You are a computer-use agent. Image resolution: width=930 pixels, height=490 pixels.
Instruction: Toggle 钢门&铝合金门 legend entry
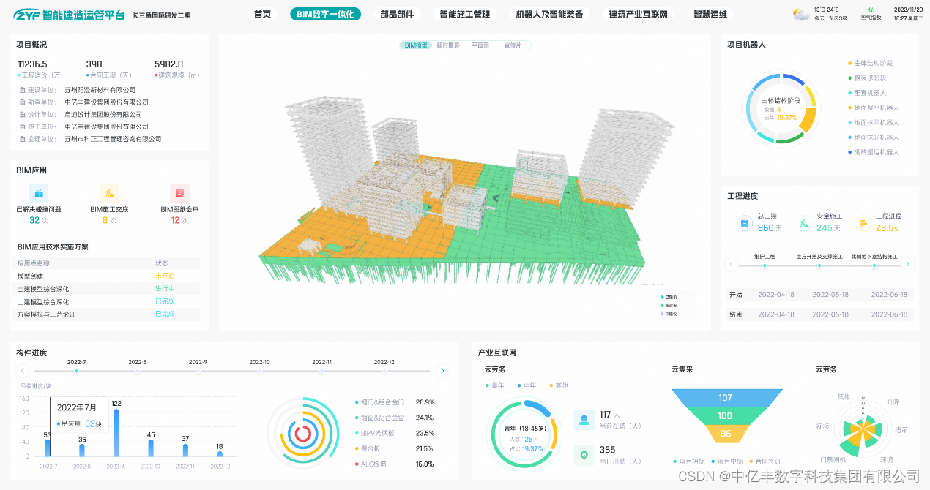coord(379,402)
